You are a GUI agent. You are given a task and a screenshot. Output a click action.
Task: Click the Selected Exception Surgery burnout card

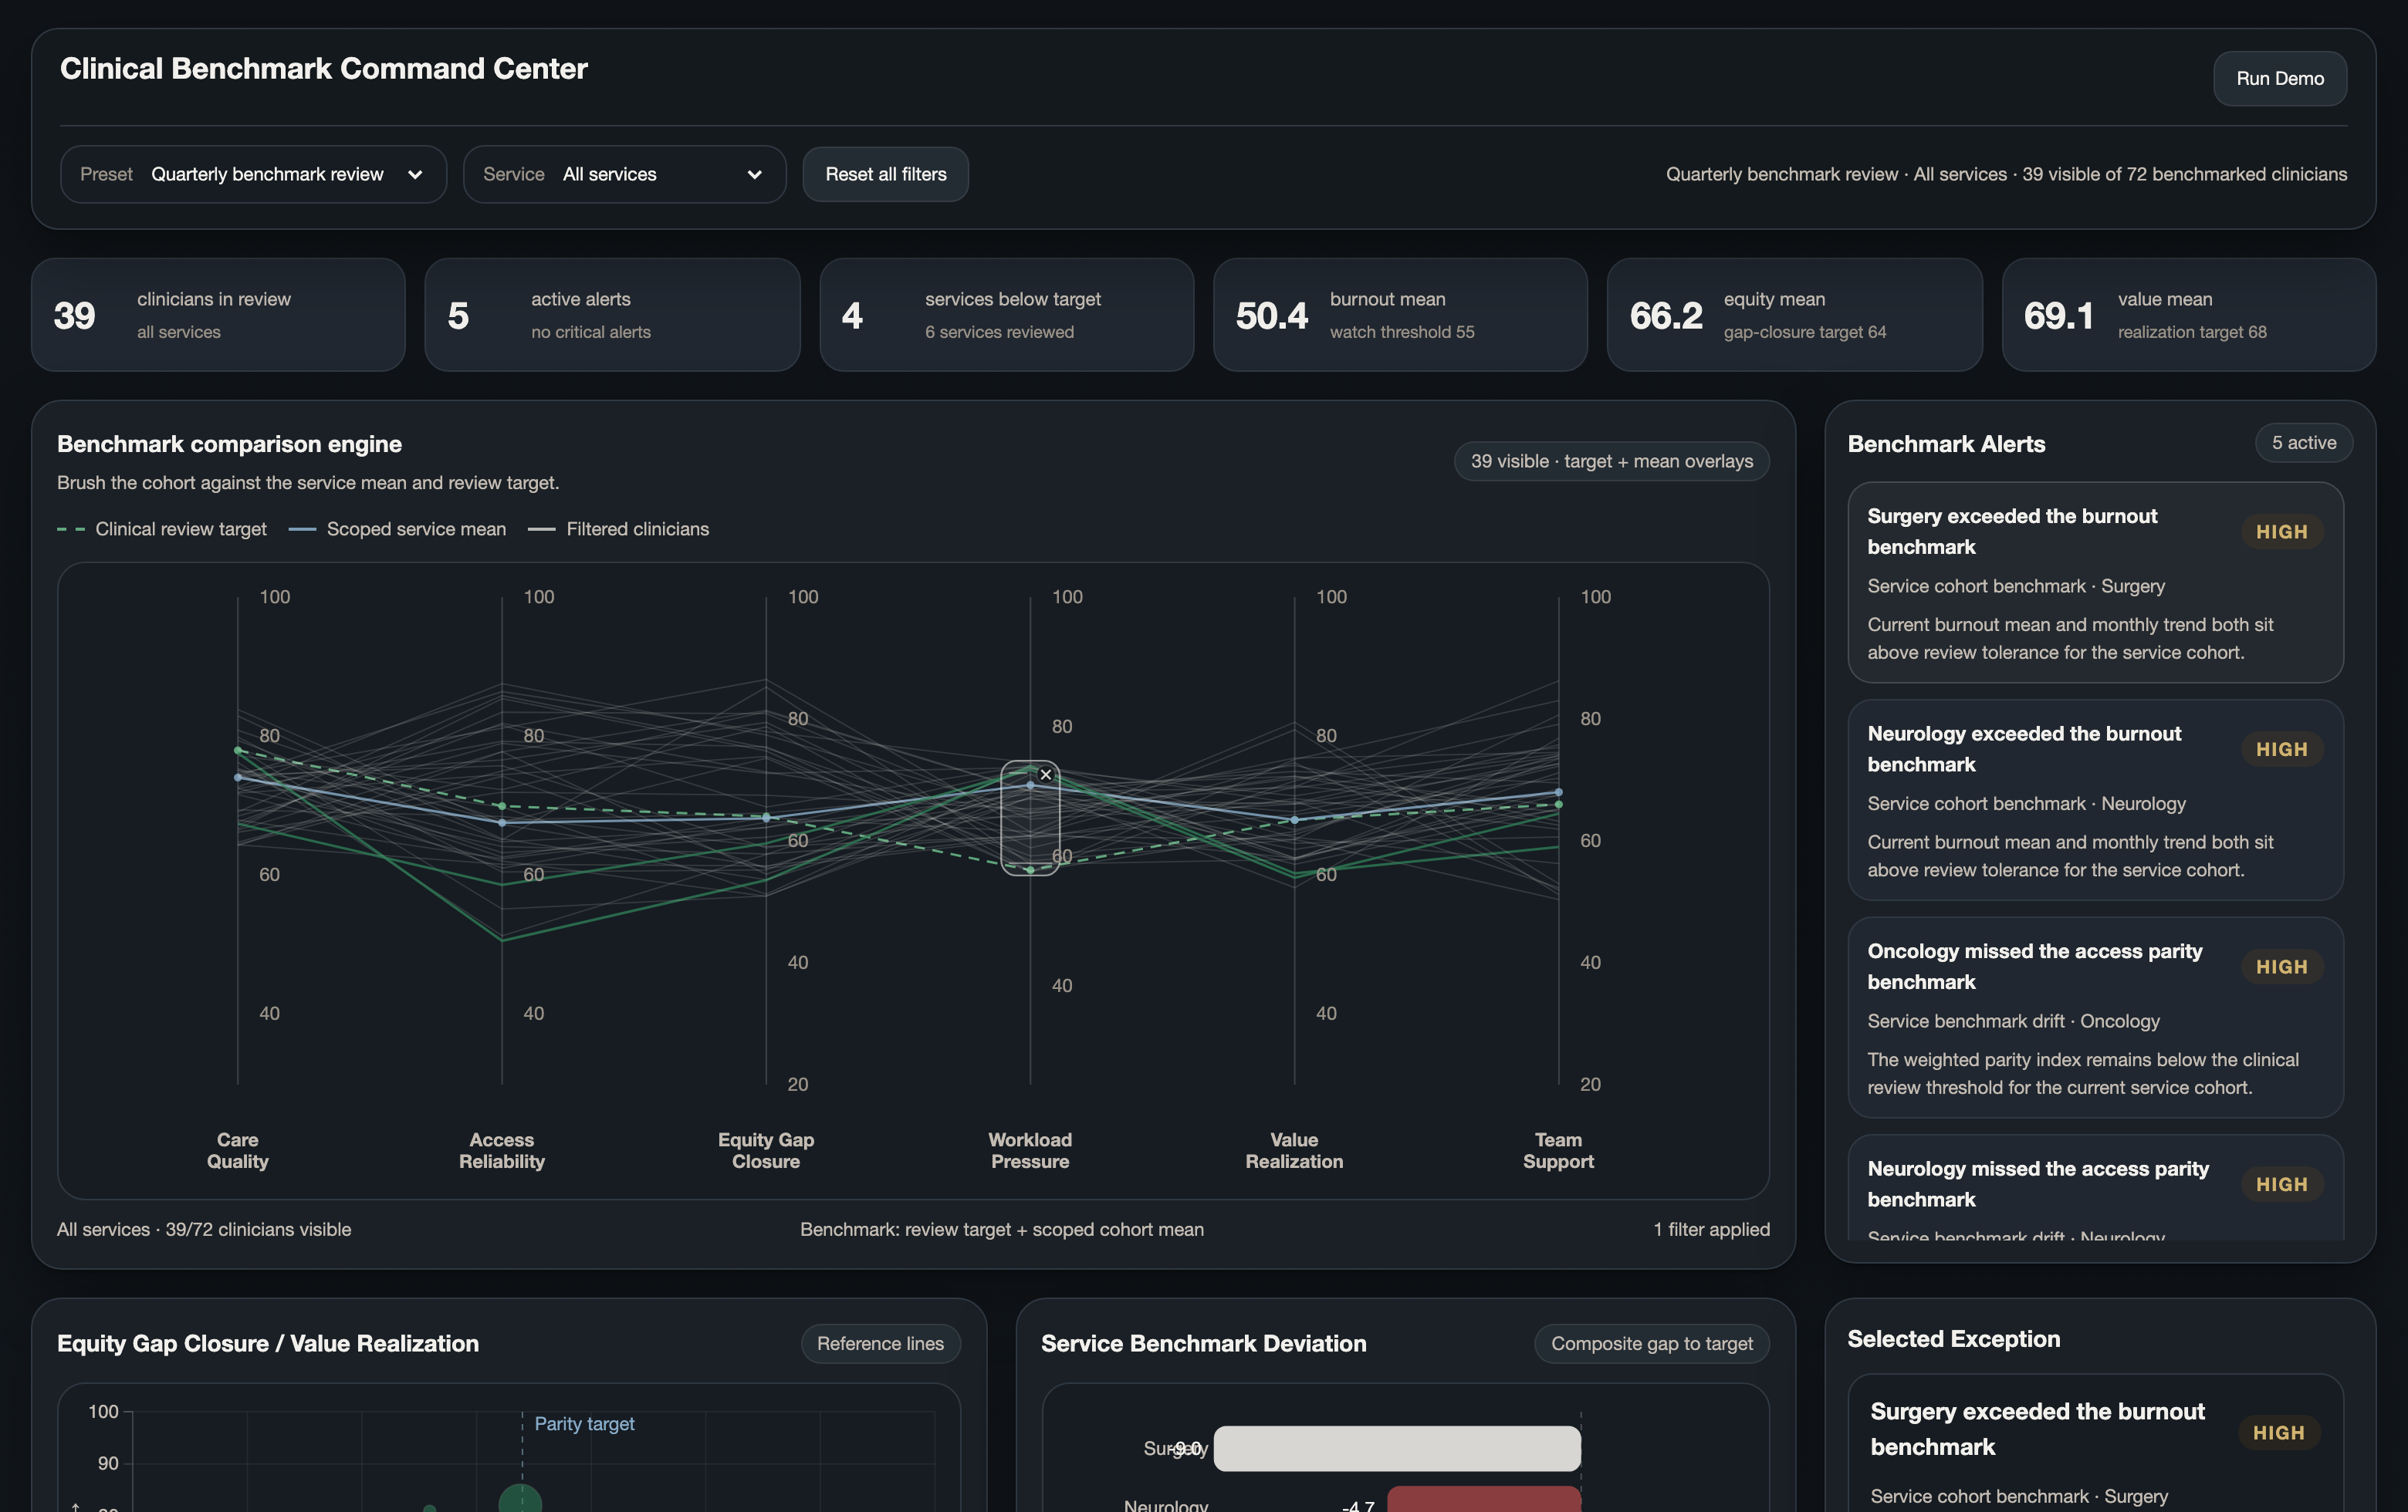[2095, 1444]
